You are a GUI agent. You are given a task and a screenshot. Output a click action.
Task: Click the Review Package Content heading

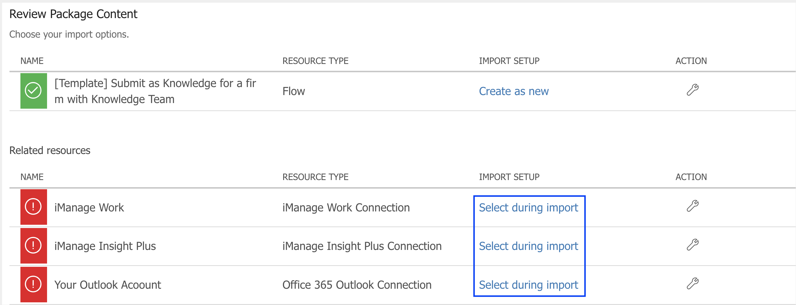tap(73, 14)
